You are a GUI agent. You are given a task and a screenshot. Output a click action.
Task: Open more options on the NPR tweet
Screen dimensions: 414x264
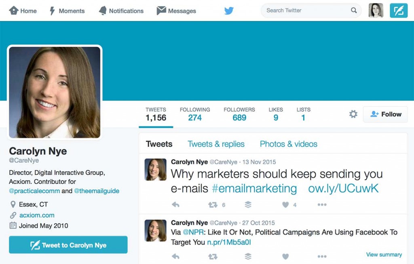[x=322, y=256]
